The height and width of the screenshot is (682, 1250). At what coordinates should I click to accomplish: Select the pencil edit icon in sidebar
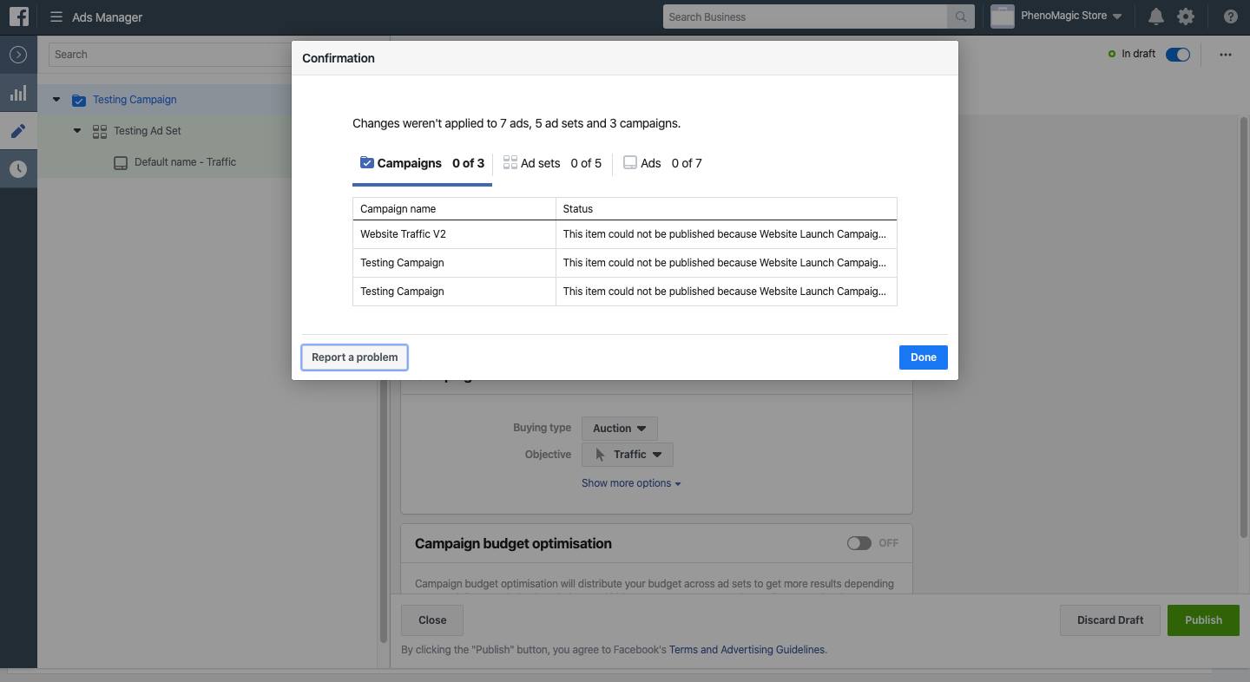point(18,131)
